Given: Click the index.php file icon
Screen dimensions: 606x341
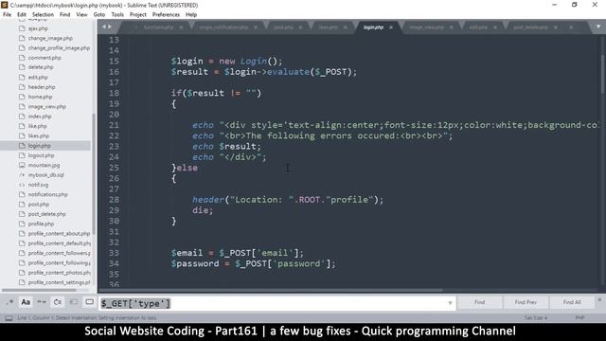Looking at the screenshot, I should (x=22, y=116).
